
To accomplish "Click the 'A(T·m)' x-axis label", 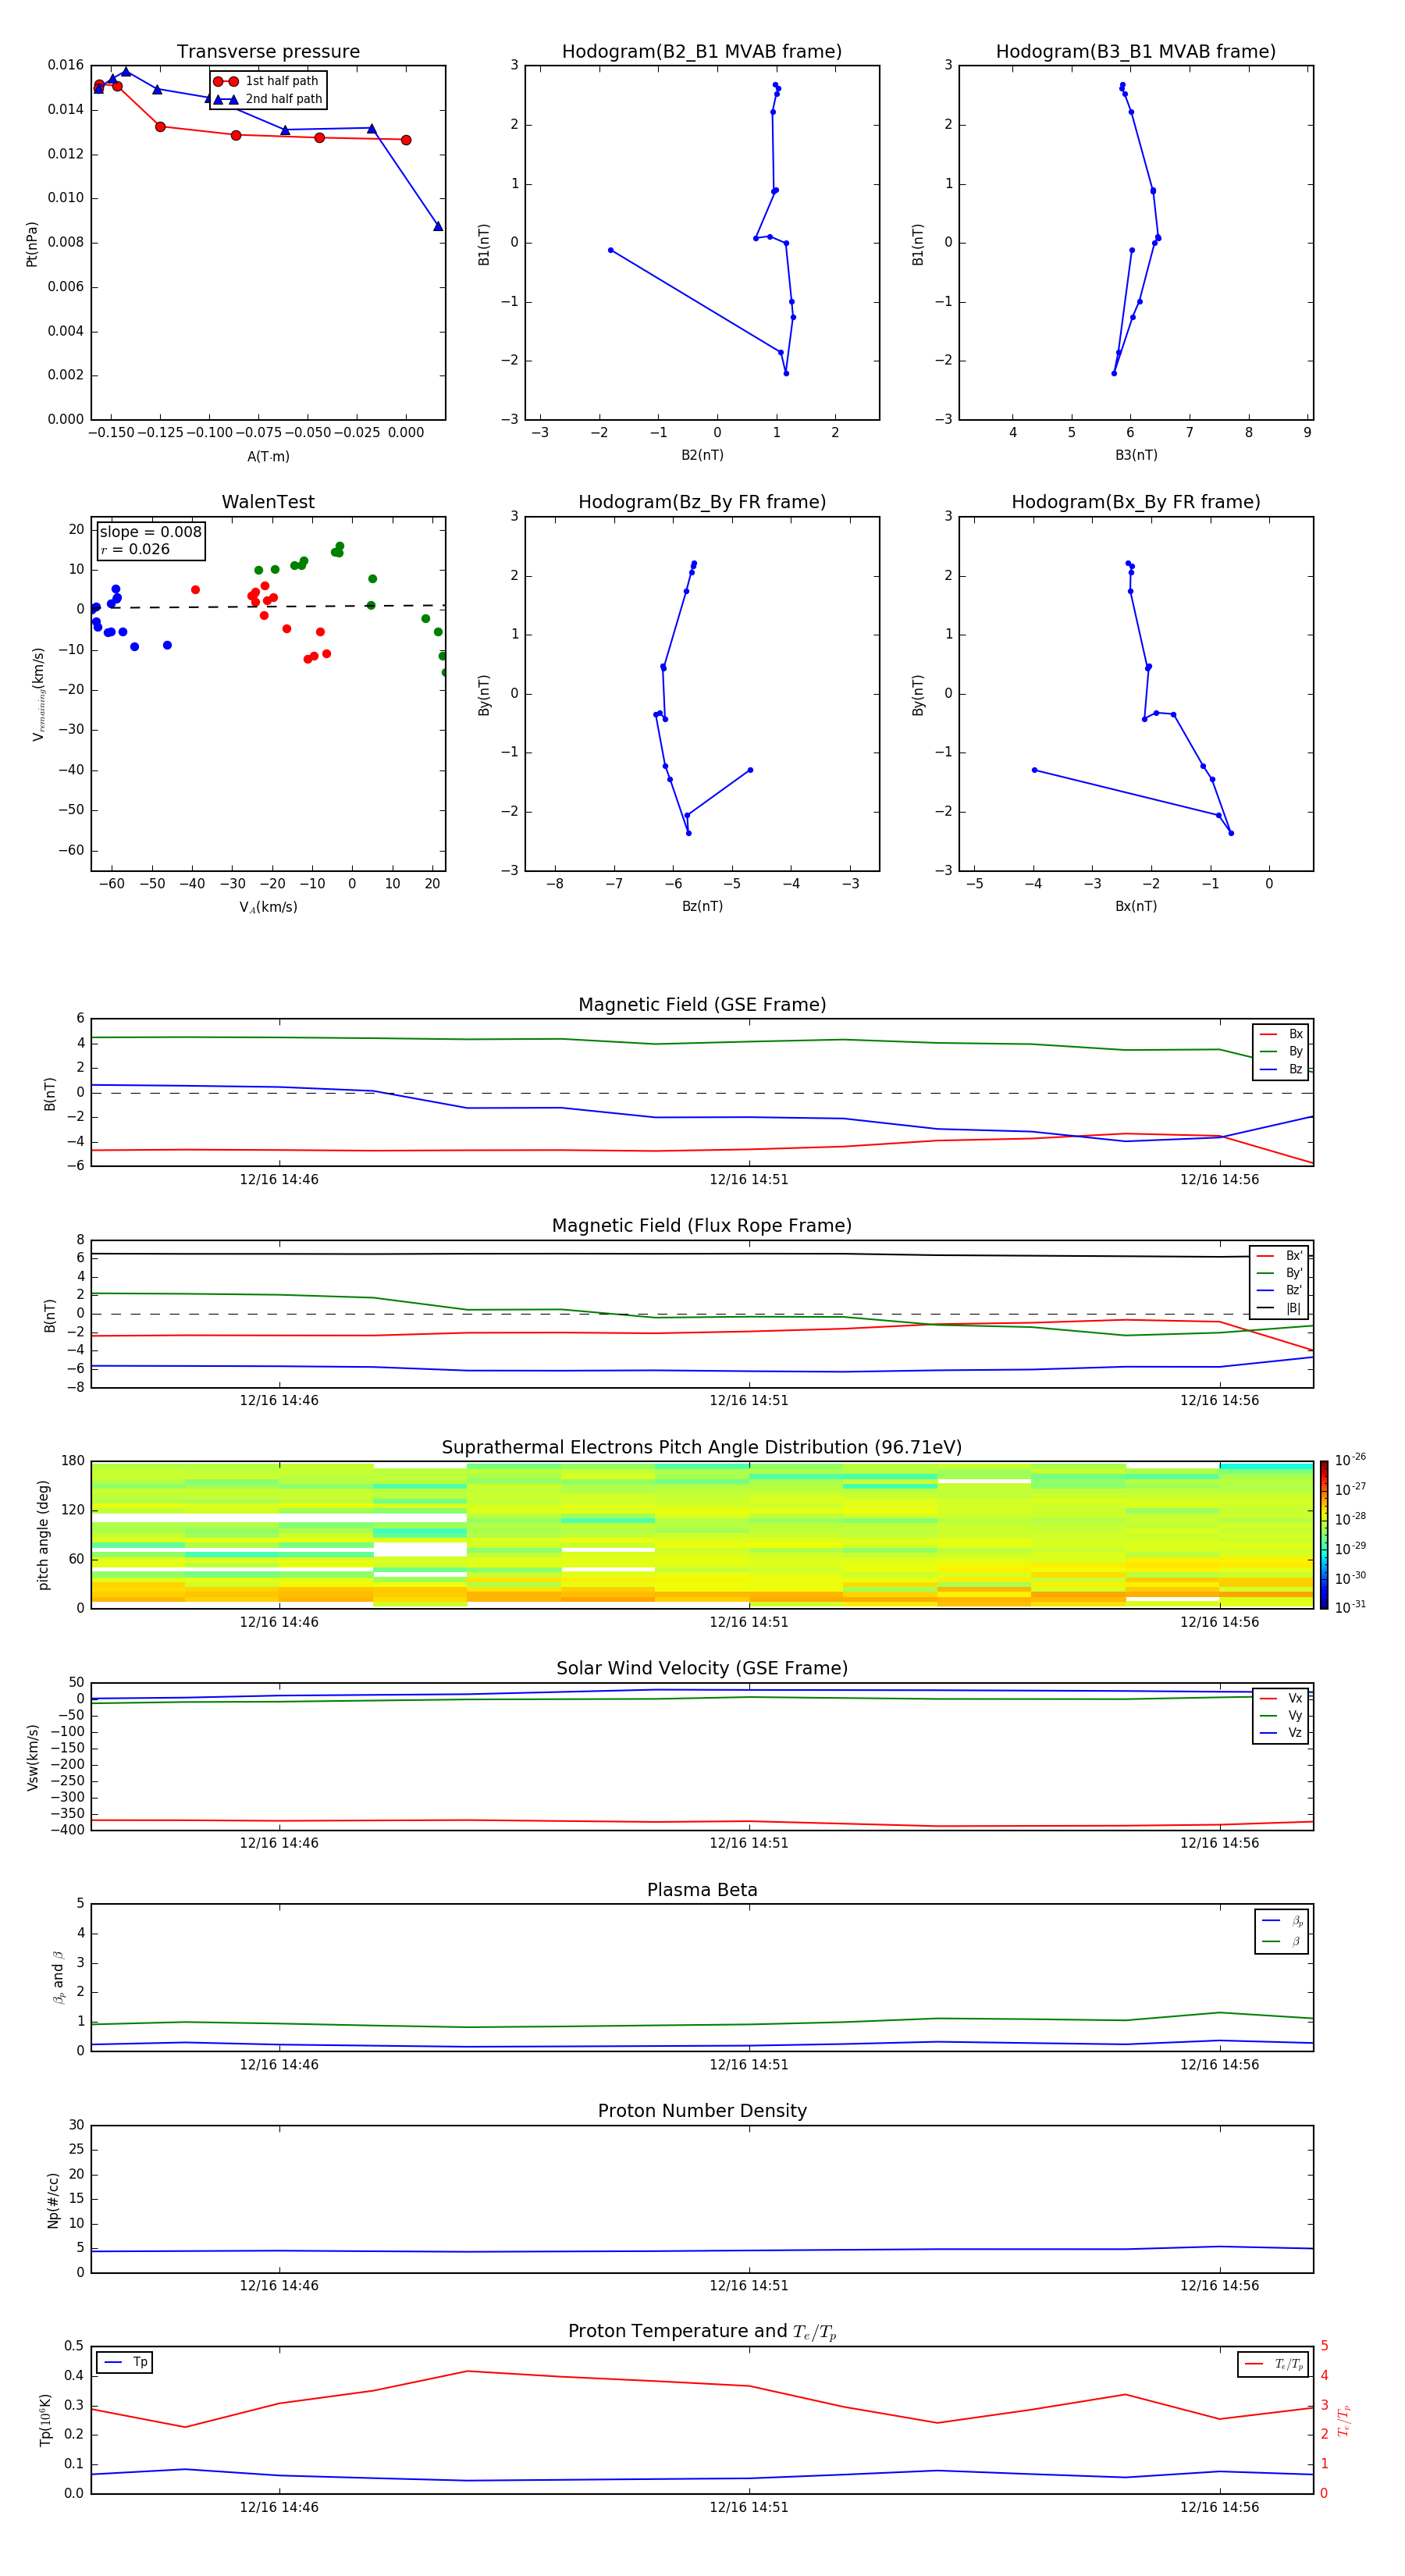I will coord(268,457).
